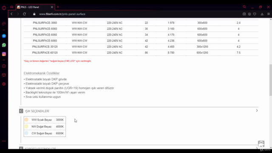Screen dimensions: 272x153
Task: Click the address bar URL
Action: [62, 14]
